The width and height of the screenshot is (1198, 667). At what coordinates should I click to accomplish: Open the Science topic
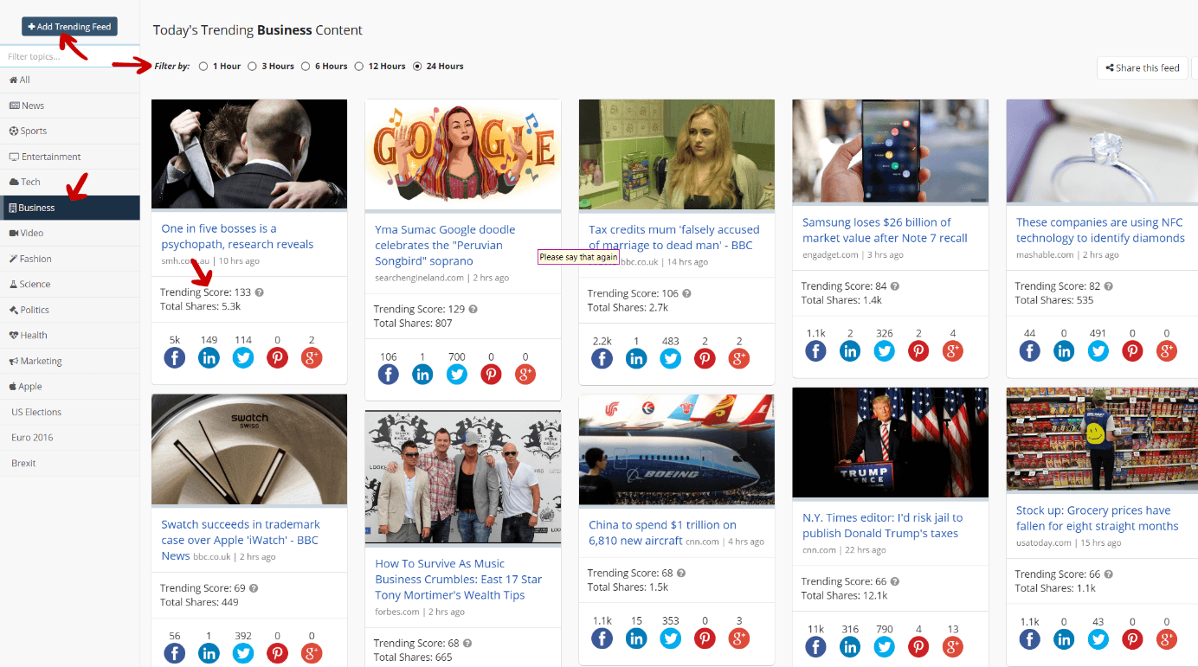click(x=69, y=284)
